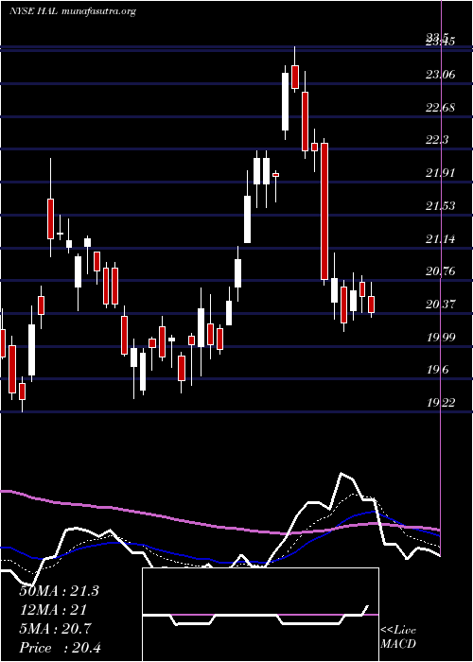Select the 50MA : 21.3 readout
The height and width of the screenshot is (662, 473).
click(59, 591)
